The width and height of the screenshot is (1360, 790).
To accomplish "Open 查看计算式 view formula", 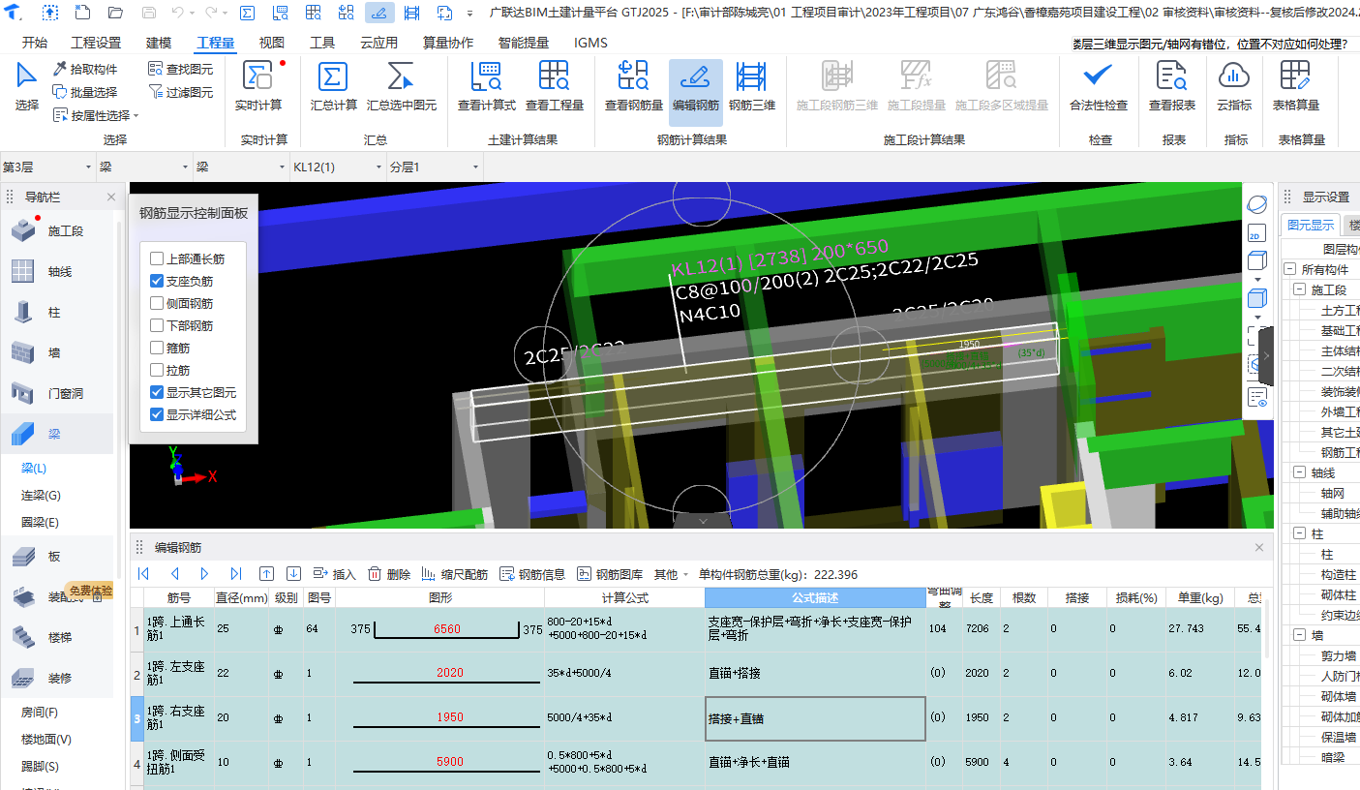I will (487, 86).
